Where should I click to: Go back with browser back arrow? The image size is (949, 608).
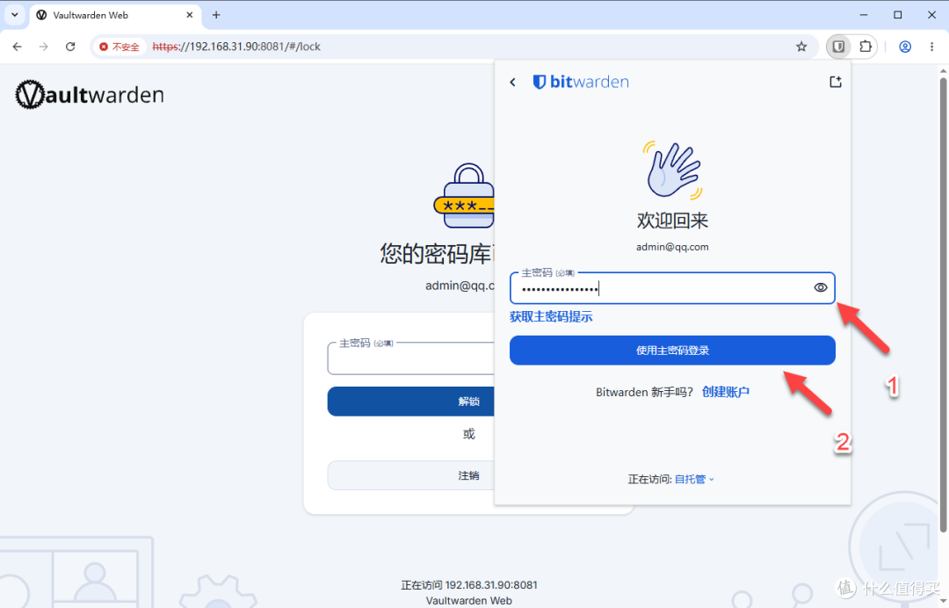click(x=17, y=47)
